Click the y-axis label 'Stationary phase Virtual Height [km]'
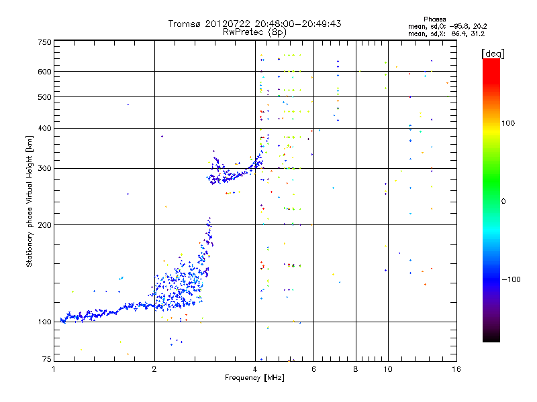The height and width of the screenshot is (402, 537). 29,201
